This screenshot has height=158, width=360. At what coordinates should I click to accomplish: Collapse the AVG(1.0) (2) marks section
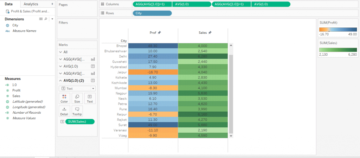point(60,81)
